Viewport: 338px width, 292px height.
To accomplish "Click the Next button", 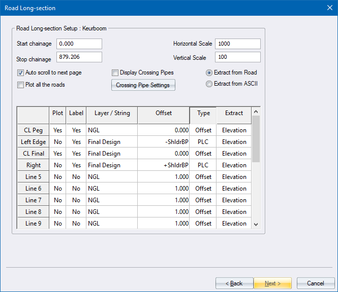I will pos(273,283).
